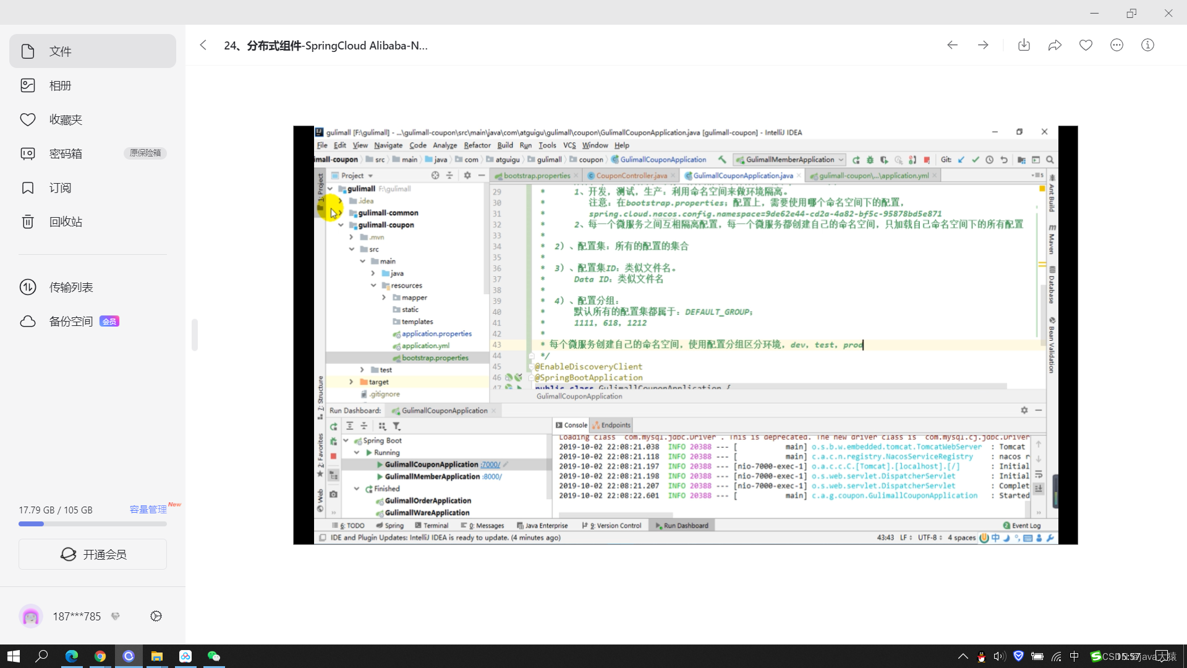Collapse the Running group in Run Dashboard

click(x=357, y=453)
